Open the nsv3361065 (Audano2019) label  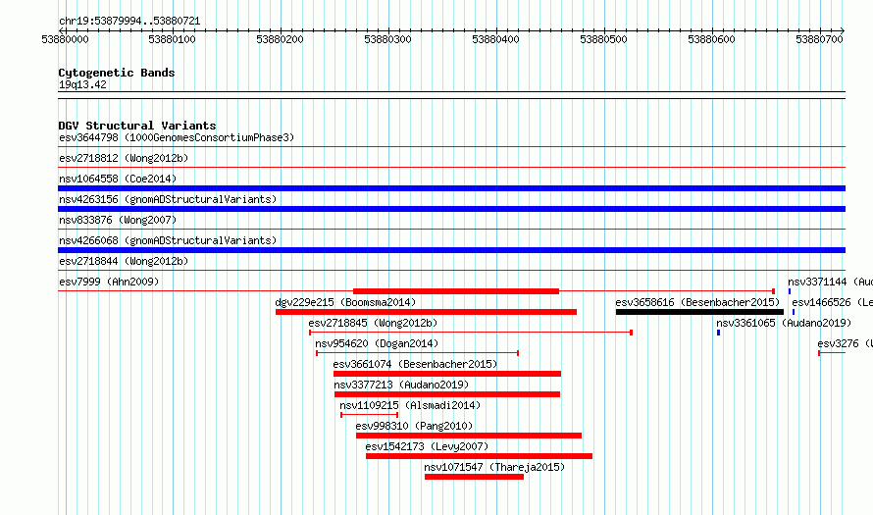tap(784, 323)
